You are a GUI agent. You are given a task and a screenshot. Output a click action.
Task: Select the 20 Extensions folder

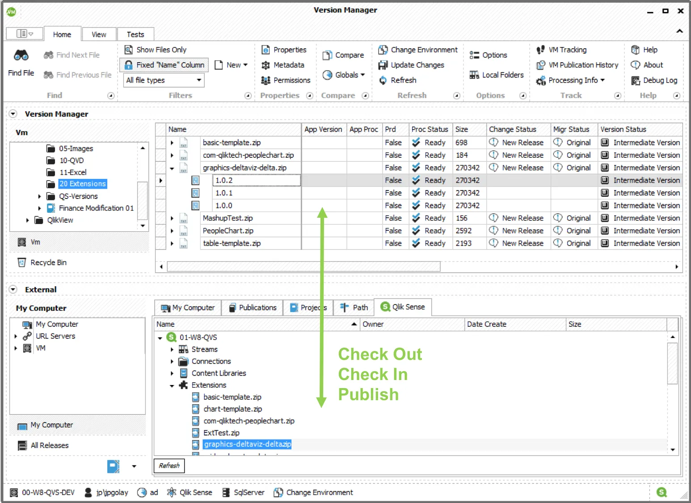82,184
